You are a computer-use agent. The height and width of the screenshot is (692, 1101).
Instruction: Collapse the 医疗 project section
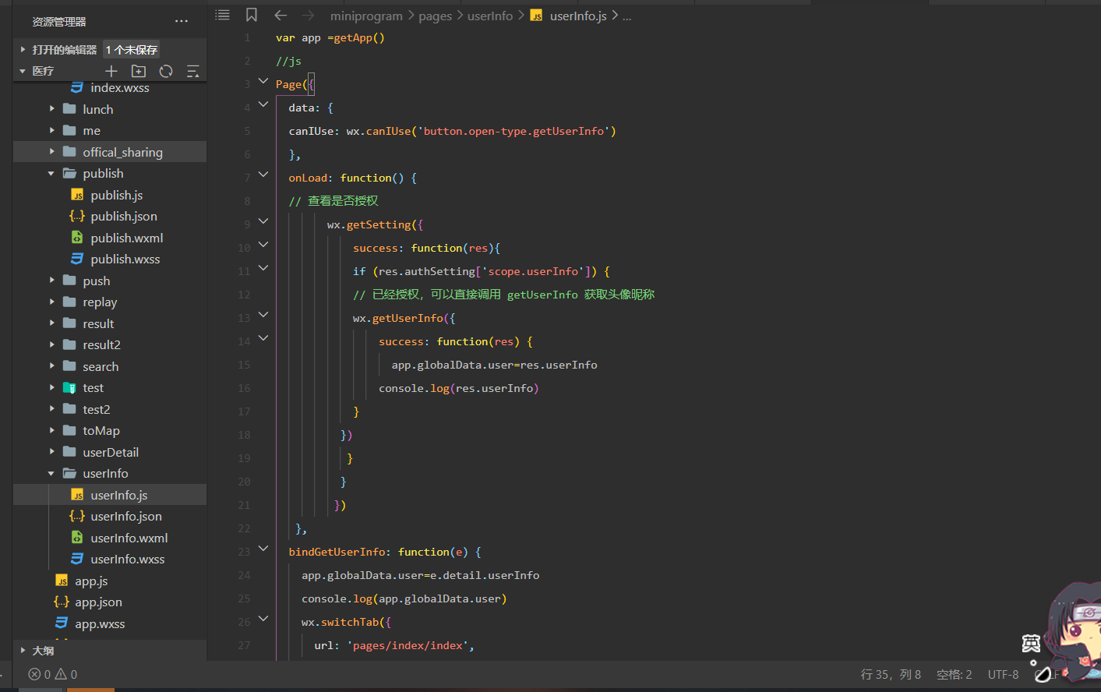[23, 72]
